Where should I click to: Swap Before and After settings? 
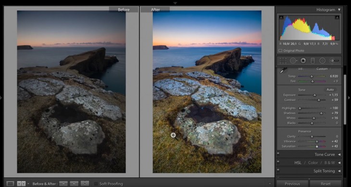(x=85, y=184)
